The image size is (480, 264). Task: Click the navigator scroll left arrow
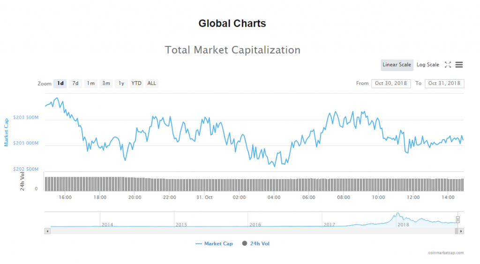(x=47, y=231)
